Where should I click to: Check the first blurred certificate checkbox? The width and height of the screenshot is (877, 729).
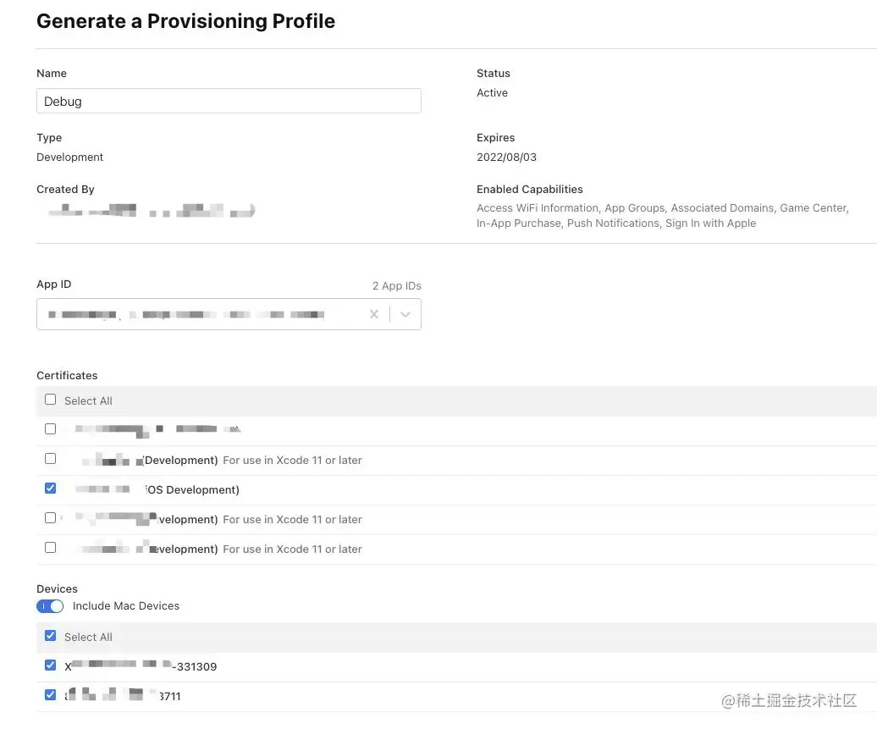point(50,428)
